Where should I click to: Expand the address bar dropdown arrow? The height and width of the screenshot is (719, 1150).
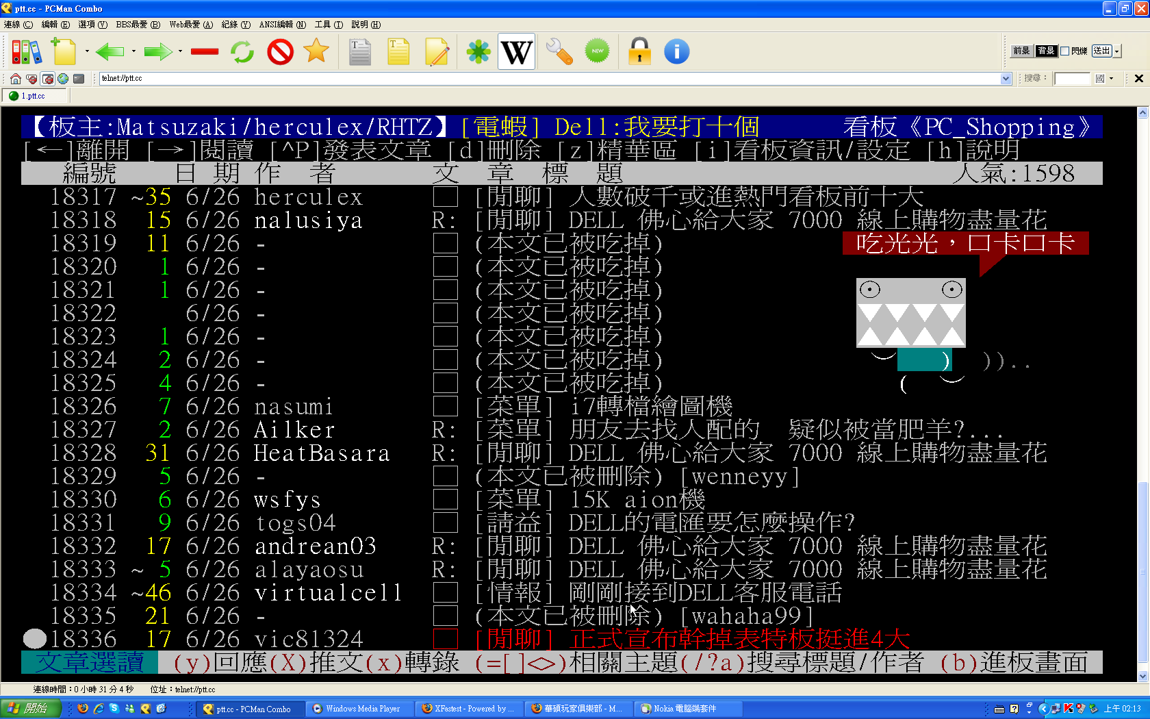(1006, 79)
